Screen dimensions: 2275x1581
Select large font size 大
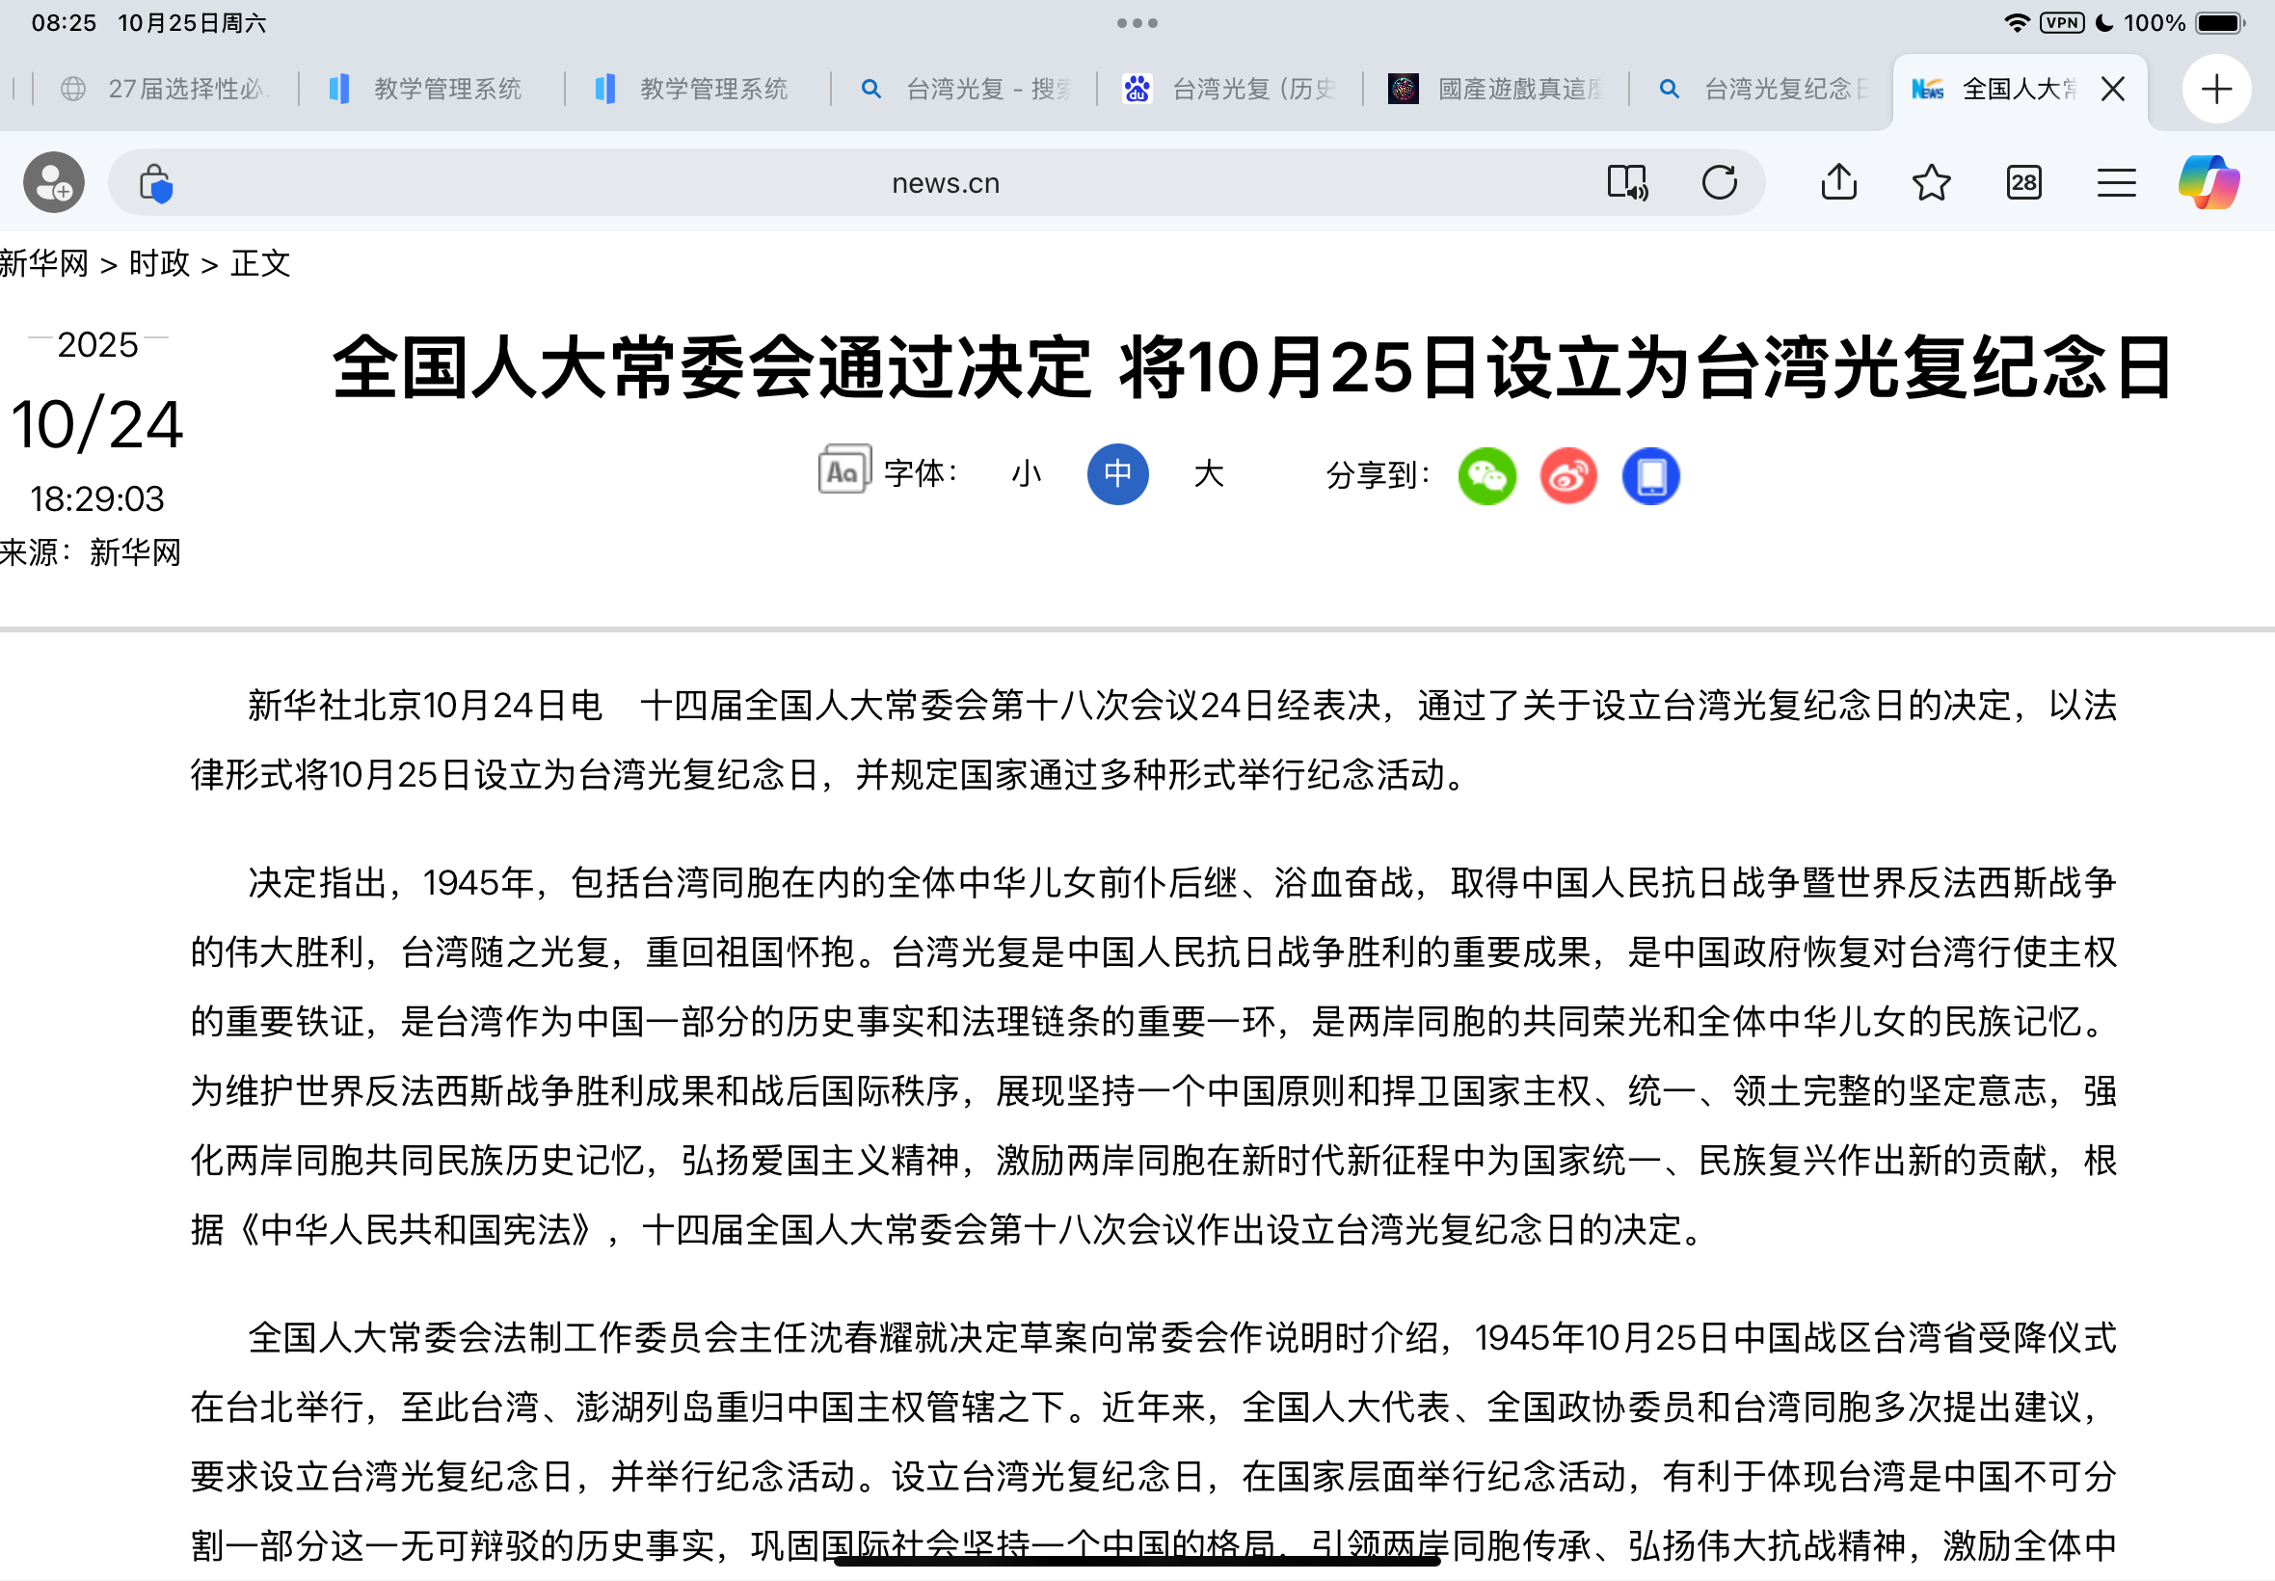point(1208,474)
